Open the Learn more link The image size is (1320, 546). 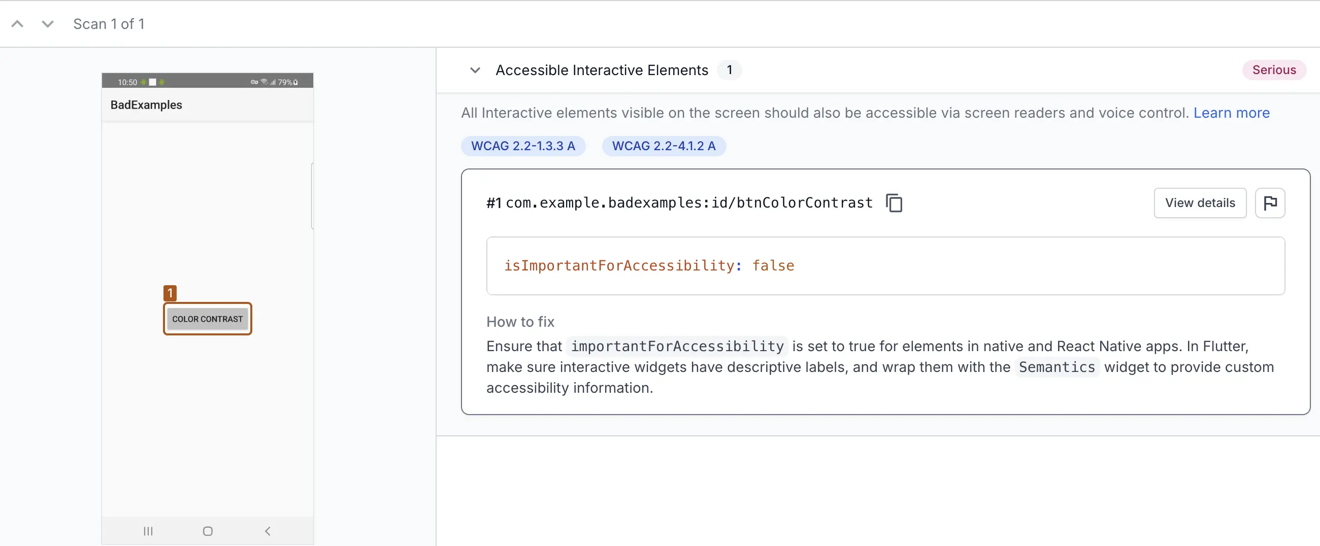coord(1231,113)
